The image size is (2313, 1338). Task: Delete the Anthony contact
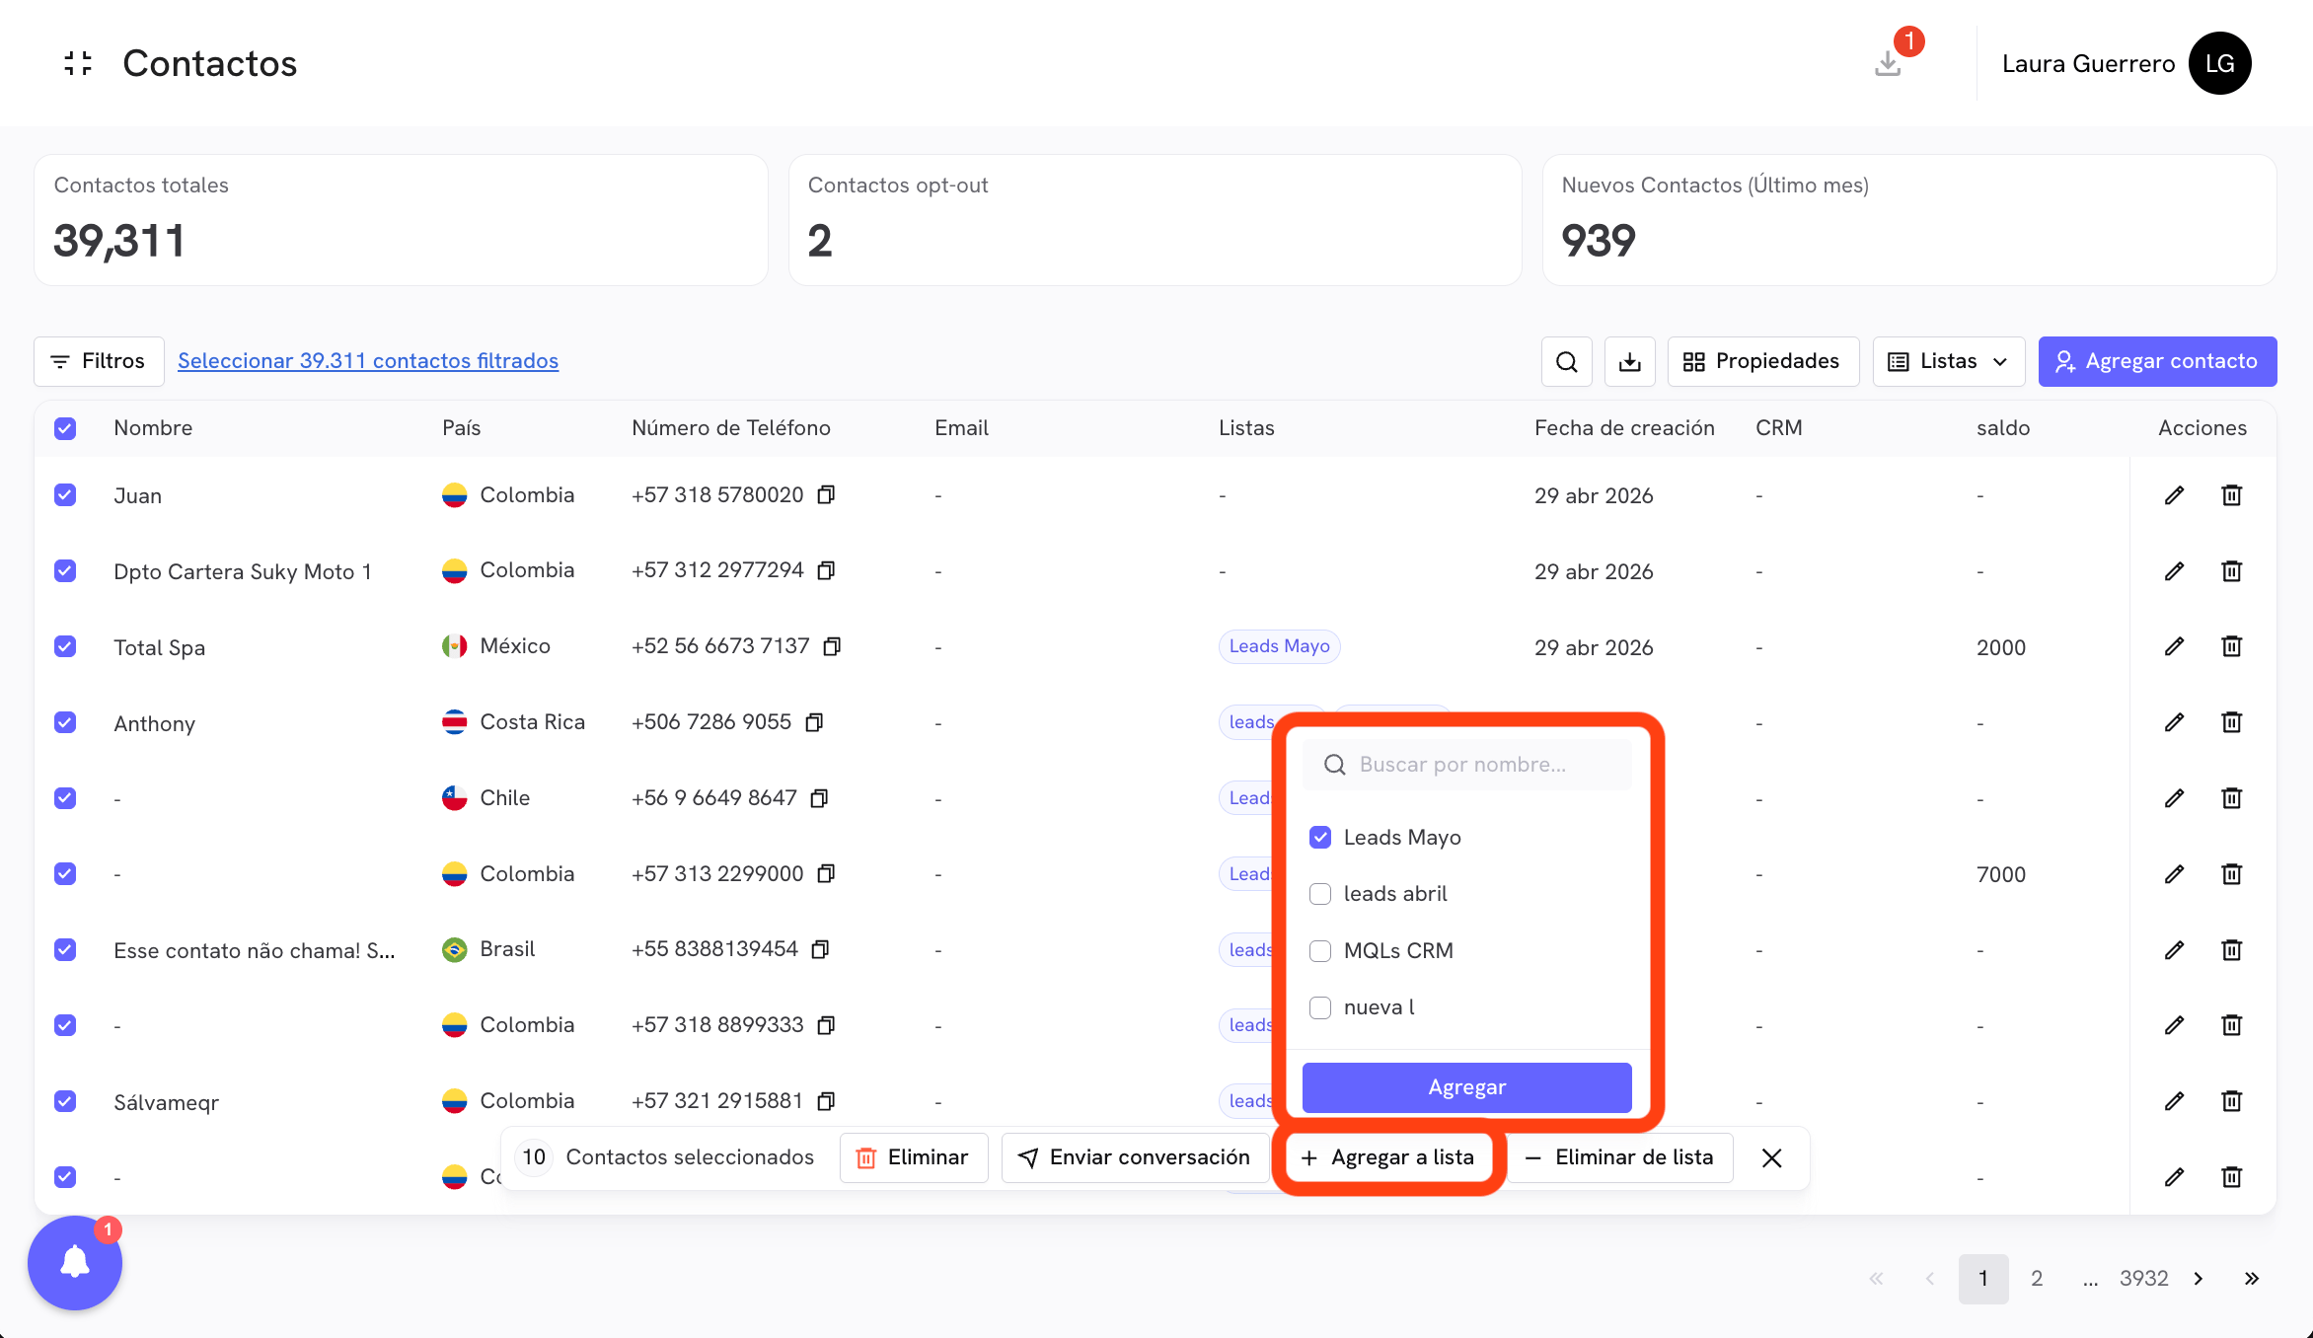(x=2231, y=722)
